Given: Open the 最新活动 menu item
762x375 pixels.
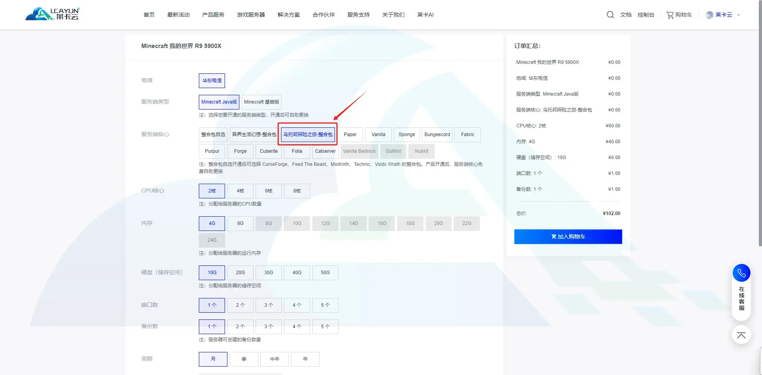Looking at the screenshot, I should [178, 15].
